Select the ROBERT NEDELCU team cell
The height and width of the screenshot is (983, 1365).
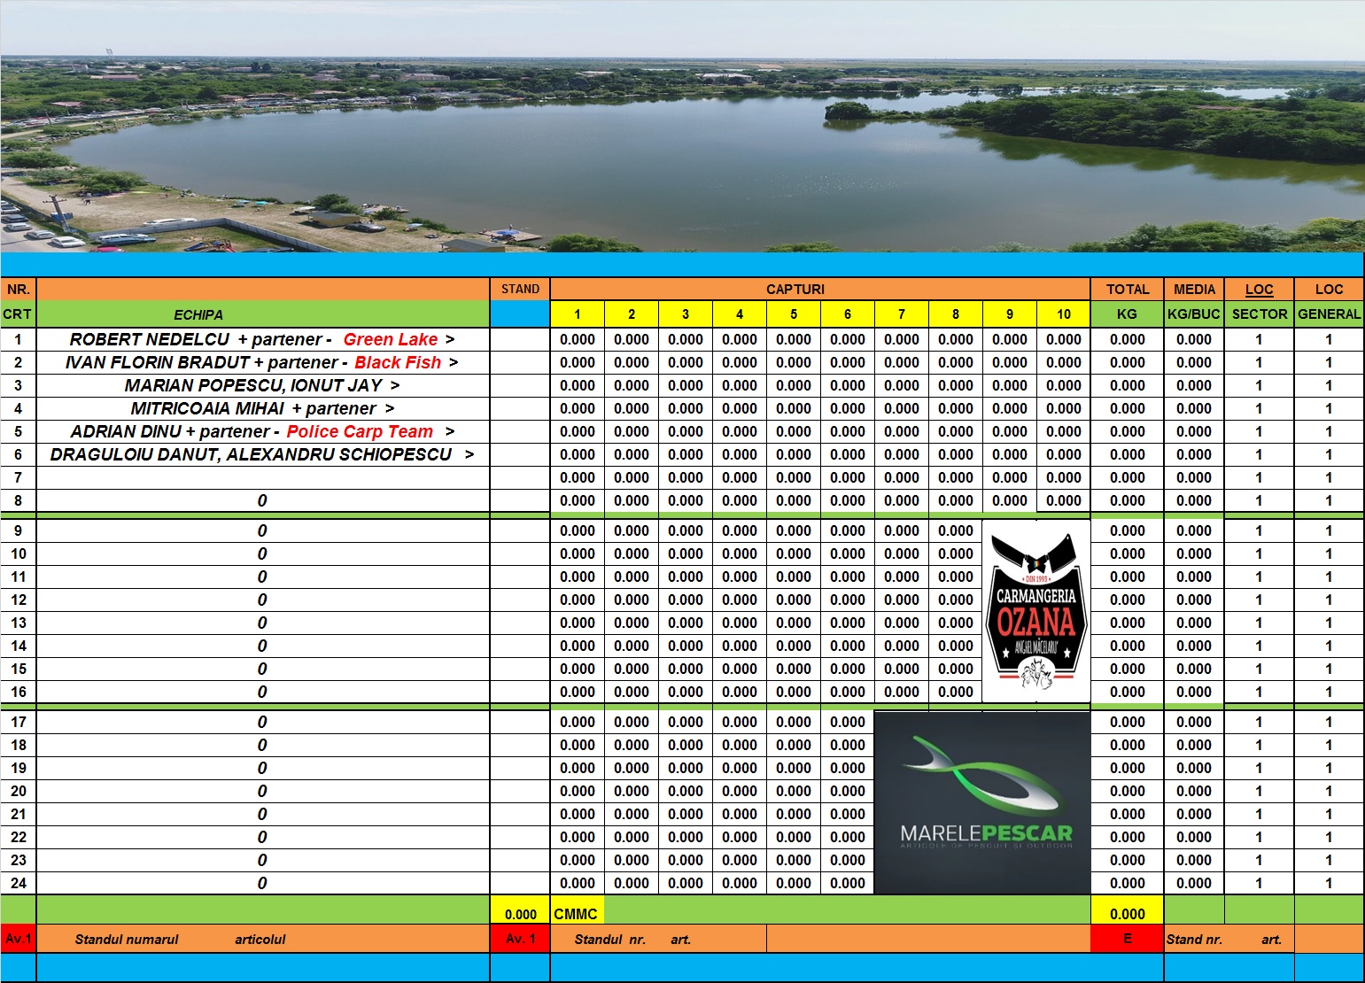(x=263, y=339)
